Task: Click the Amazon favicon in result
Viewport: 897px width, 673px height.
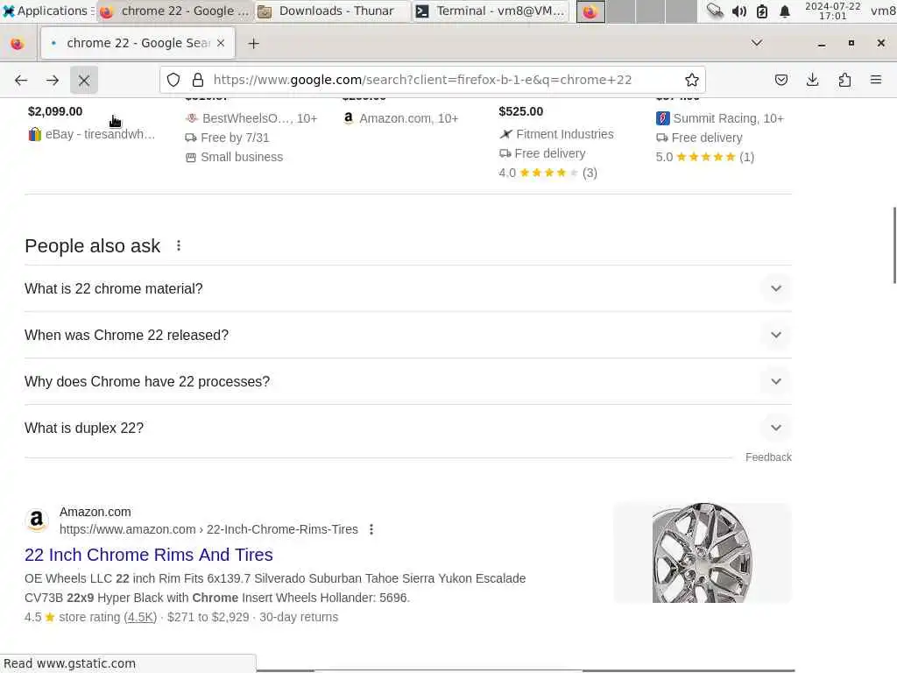Action: (37, 520)
